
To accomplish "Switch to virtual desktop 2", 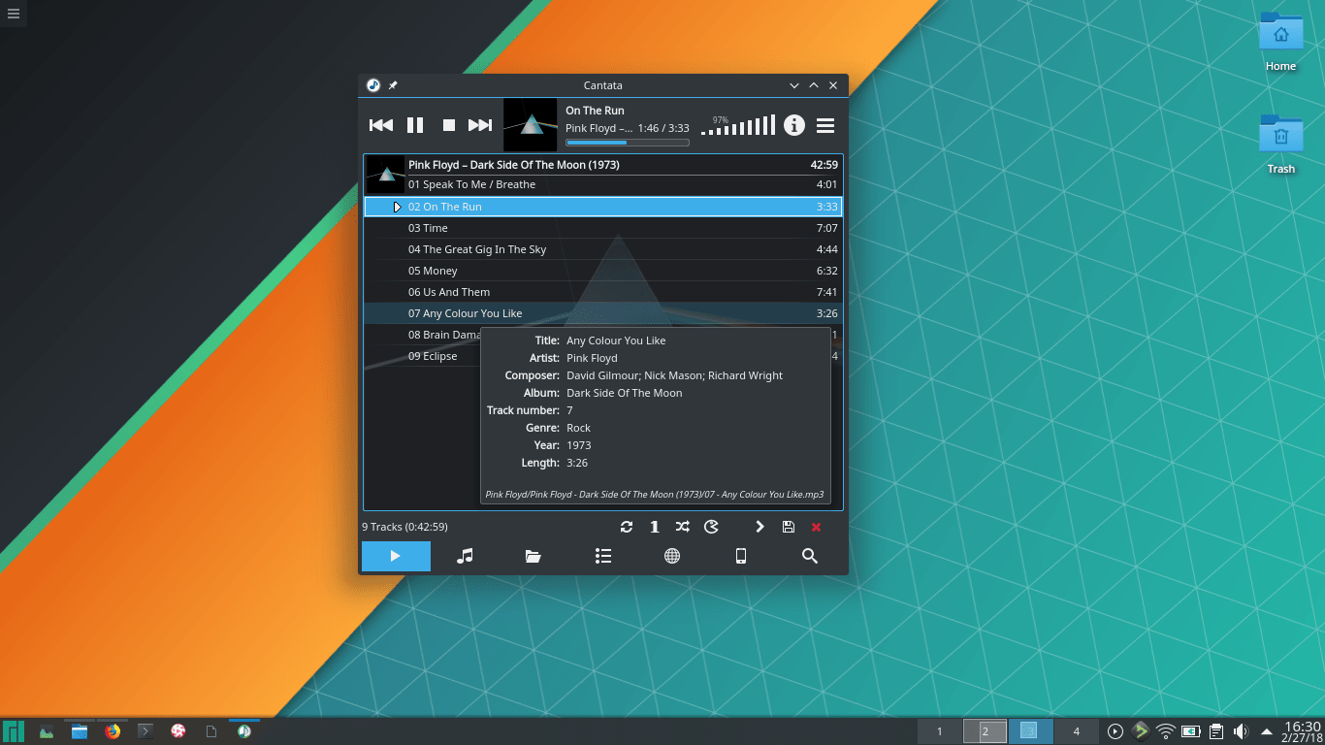I will click(986, 731).
